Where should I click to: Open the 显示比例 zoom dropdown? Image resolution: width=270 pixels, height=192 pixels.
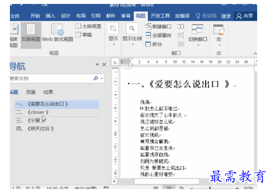[132, 34]
